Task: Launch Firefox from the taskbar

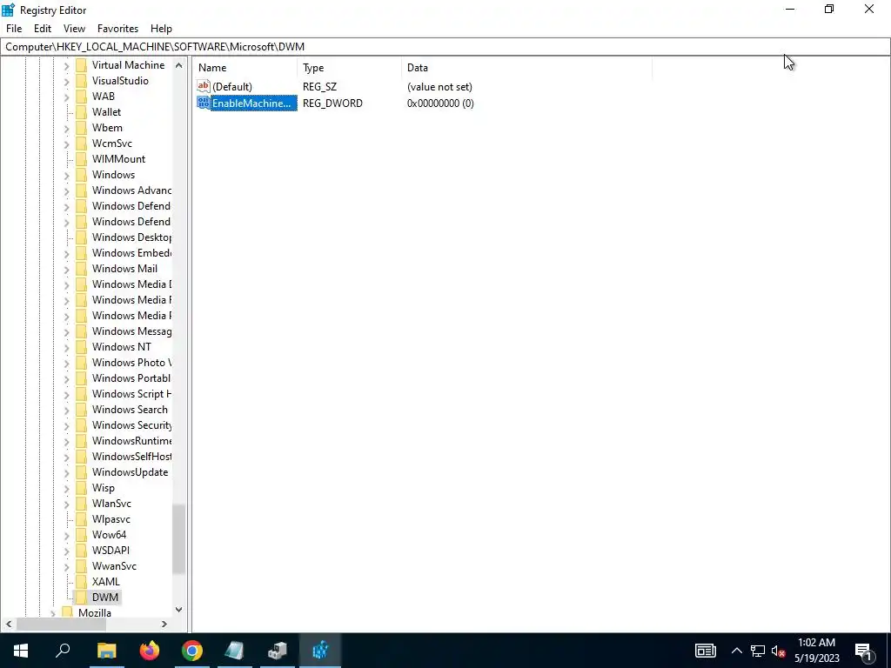Action: [x=150, y=651]
